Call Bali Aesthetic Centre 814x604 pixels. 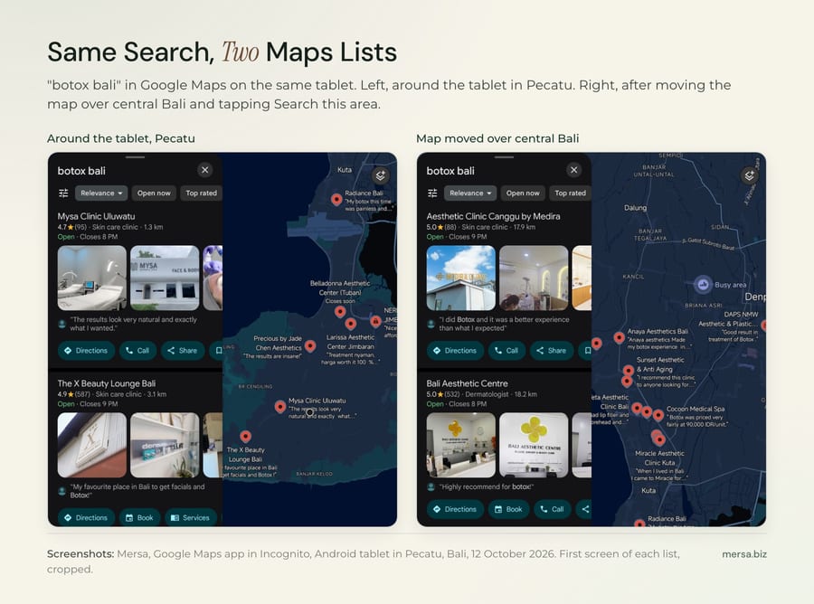pyautogui.click(x=553, y=509)
